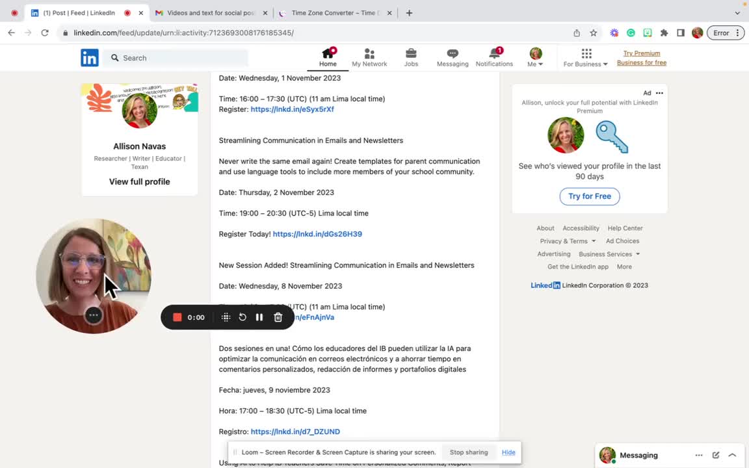The width and height of the screenshot is (749, 468).
Task: Click Try for Free button
Action: point(590,196)
